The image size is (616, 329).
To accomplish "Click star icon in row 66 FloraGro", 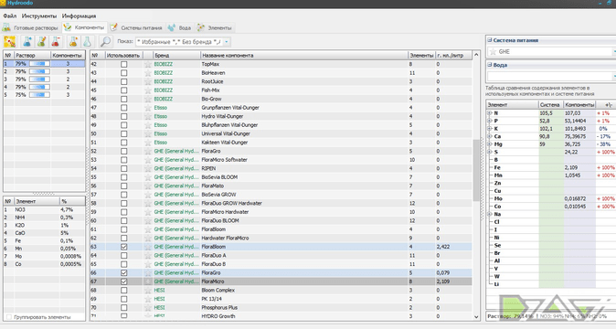I will tap(148, 273).
